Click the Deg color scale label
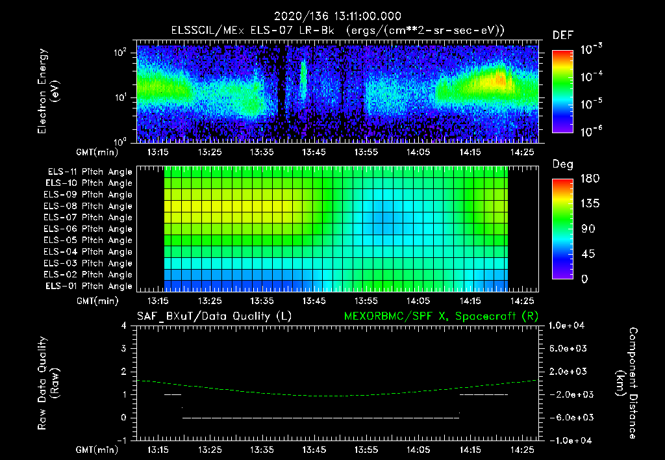The width and height of the screenshot is (665, 460). click(563, 164)
